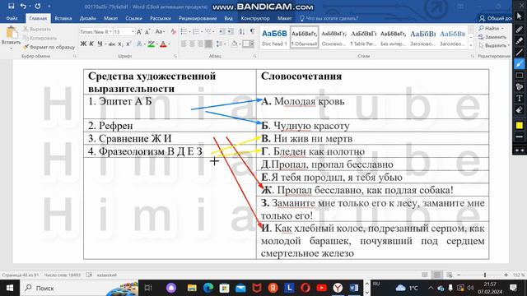Select the Bandicam text T tool

coord(520,98)
